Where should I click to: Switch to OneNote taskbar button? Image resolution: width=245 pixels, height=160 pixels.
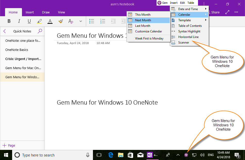pos(153,155)
